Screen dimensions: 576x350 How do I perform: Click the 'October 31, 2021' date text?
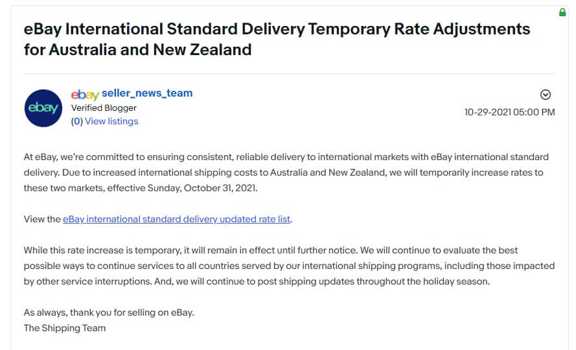pyautogui.click(x=220, y=188)
